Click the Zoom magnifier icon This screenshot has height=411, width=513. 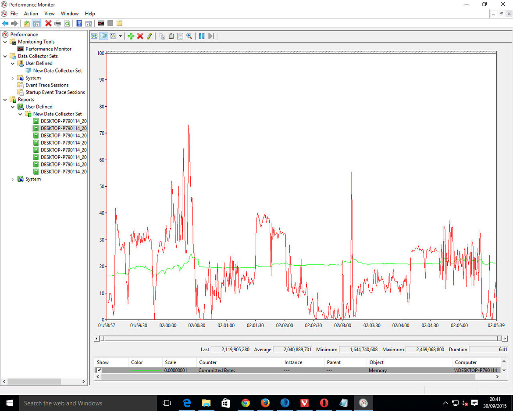[x=189, y=36]
